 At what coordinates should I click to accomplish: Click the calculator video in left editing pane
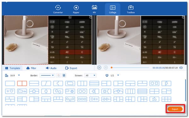coord(70,40)
